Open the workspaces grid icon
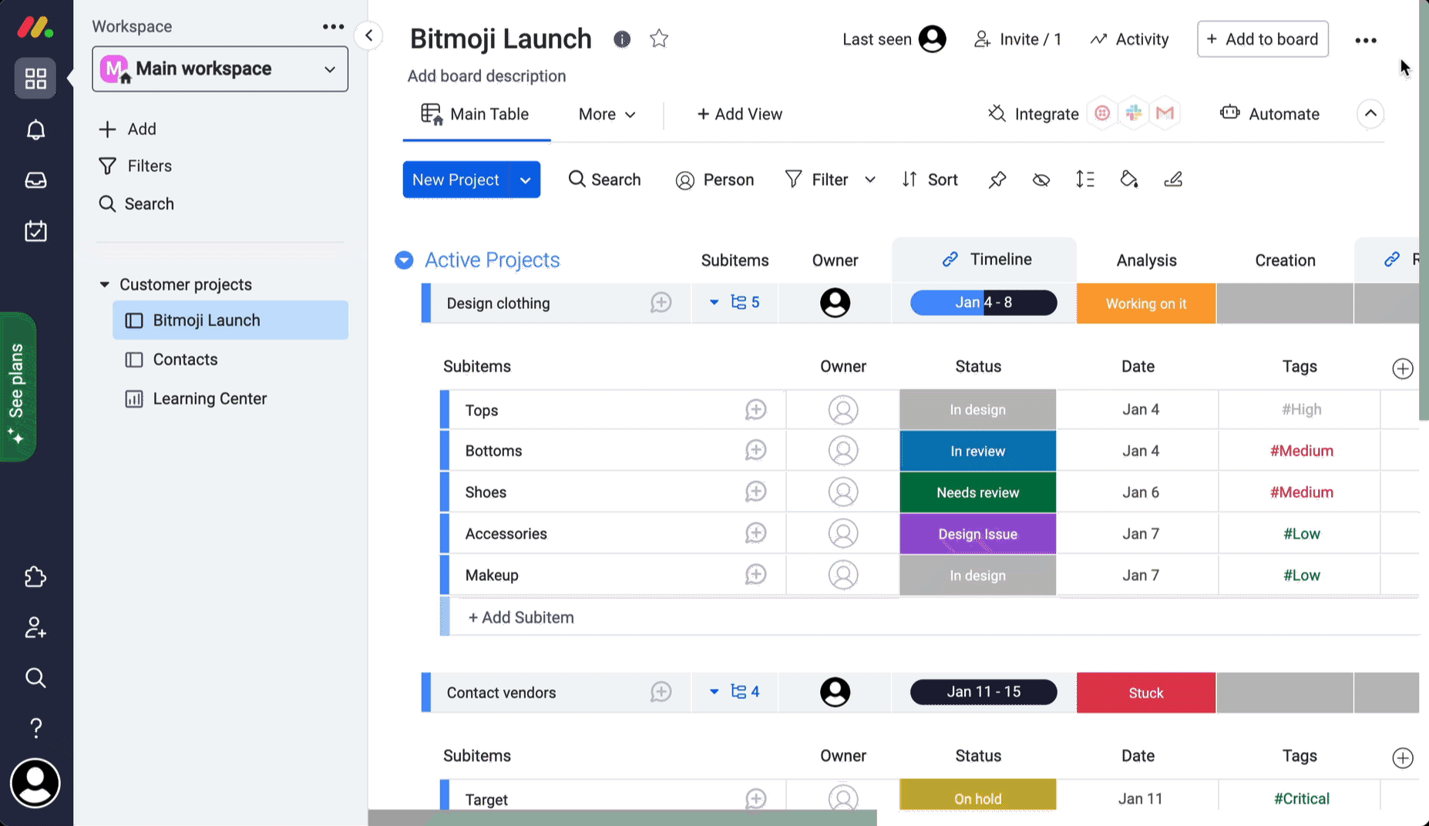Viewport: 1429px width, 826px height. pyautogui.click(x=35, y=79)
